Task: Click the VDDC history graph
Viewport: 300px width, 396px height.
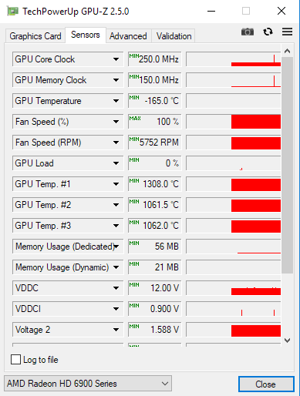Action: coord(234,288)
